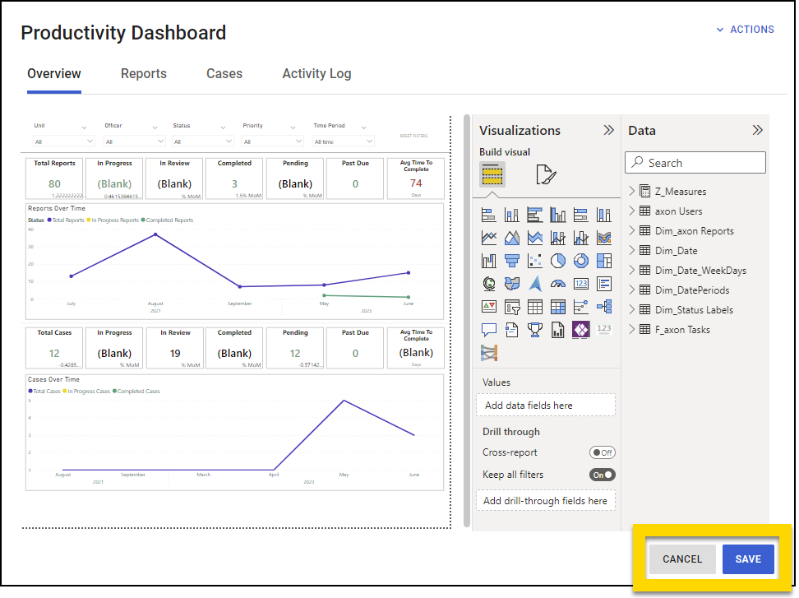This screenshot has width=799, height=598.
Task: Select the stacked bar chart visual
Action: [x=487, y=215]
